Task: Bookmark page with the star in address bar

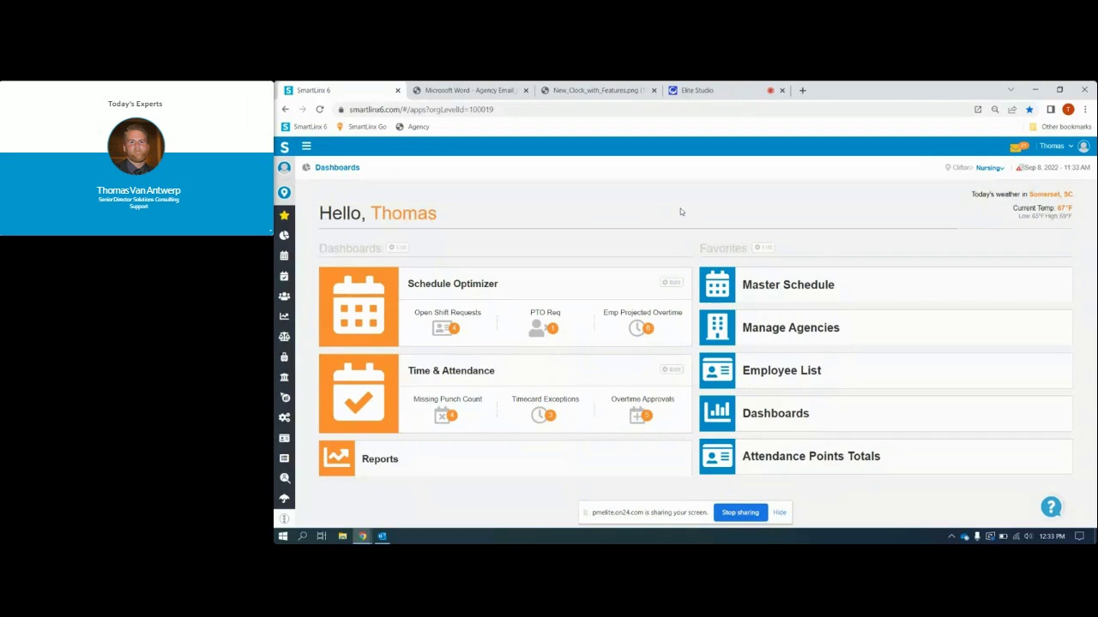Action: [x=1029, y=110]
